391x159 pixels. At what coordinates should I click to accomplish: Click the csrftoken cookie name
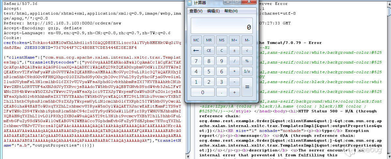click(15, 43)
